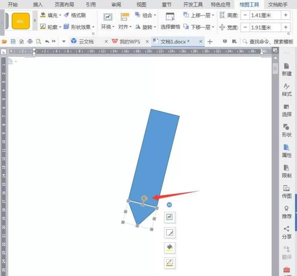Click the floating outline pen icon

169,263
